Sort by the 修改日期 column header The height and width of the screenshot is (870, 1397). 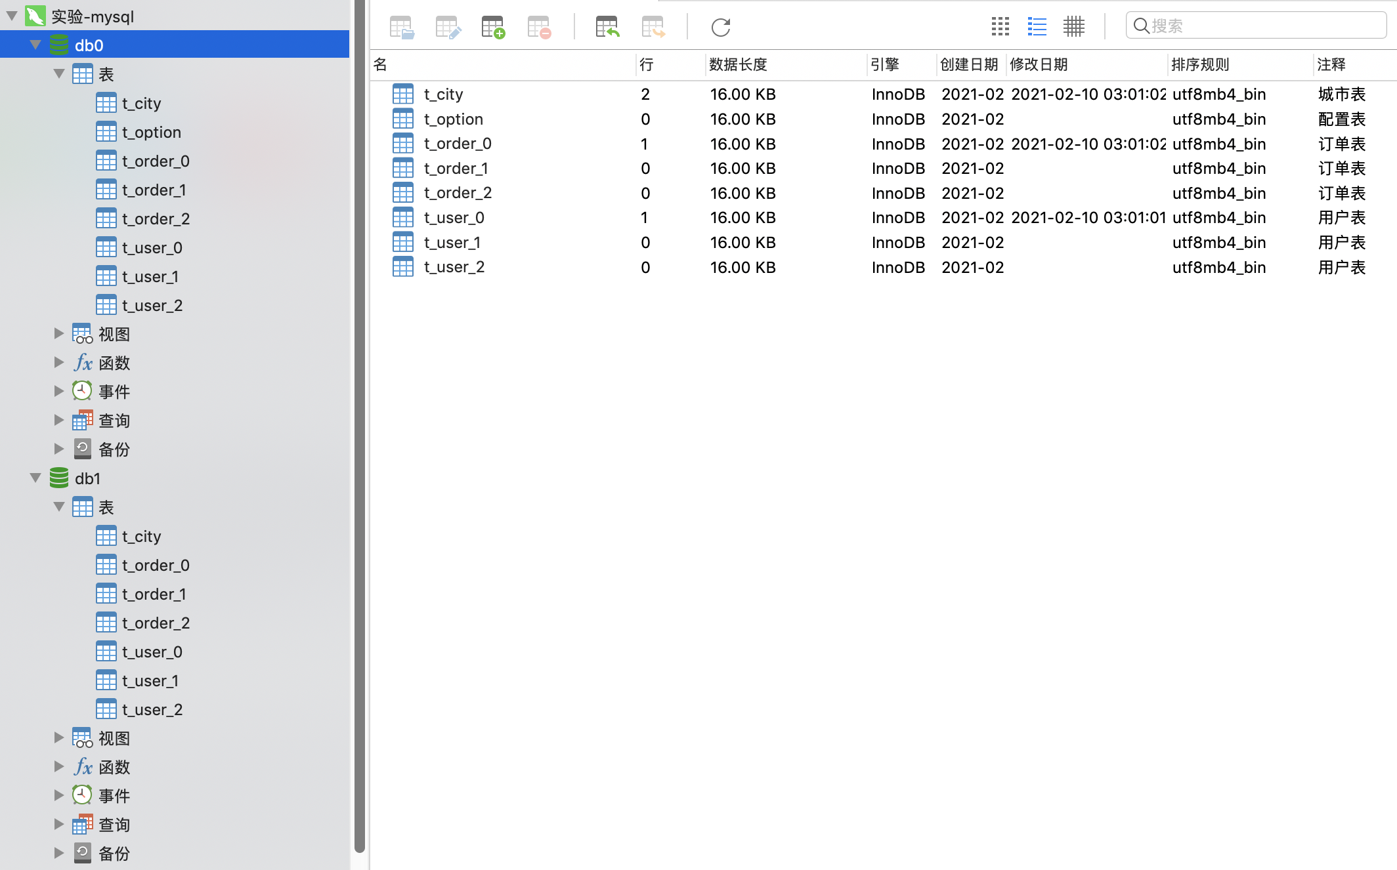(1039, 64)
